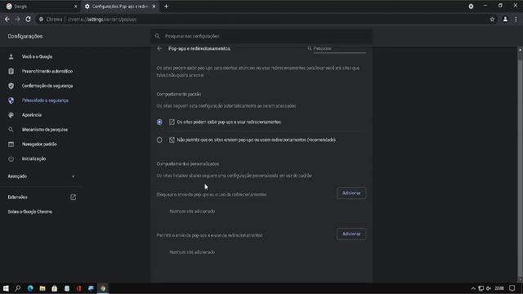Click the Navegador padrão browser icon

coord(11,145)
